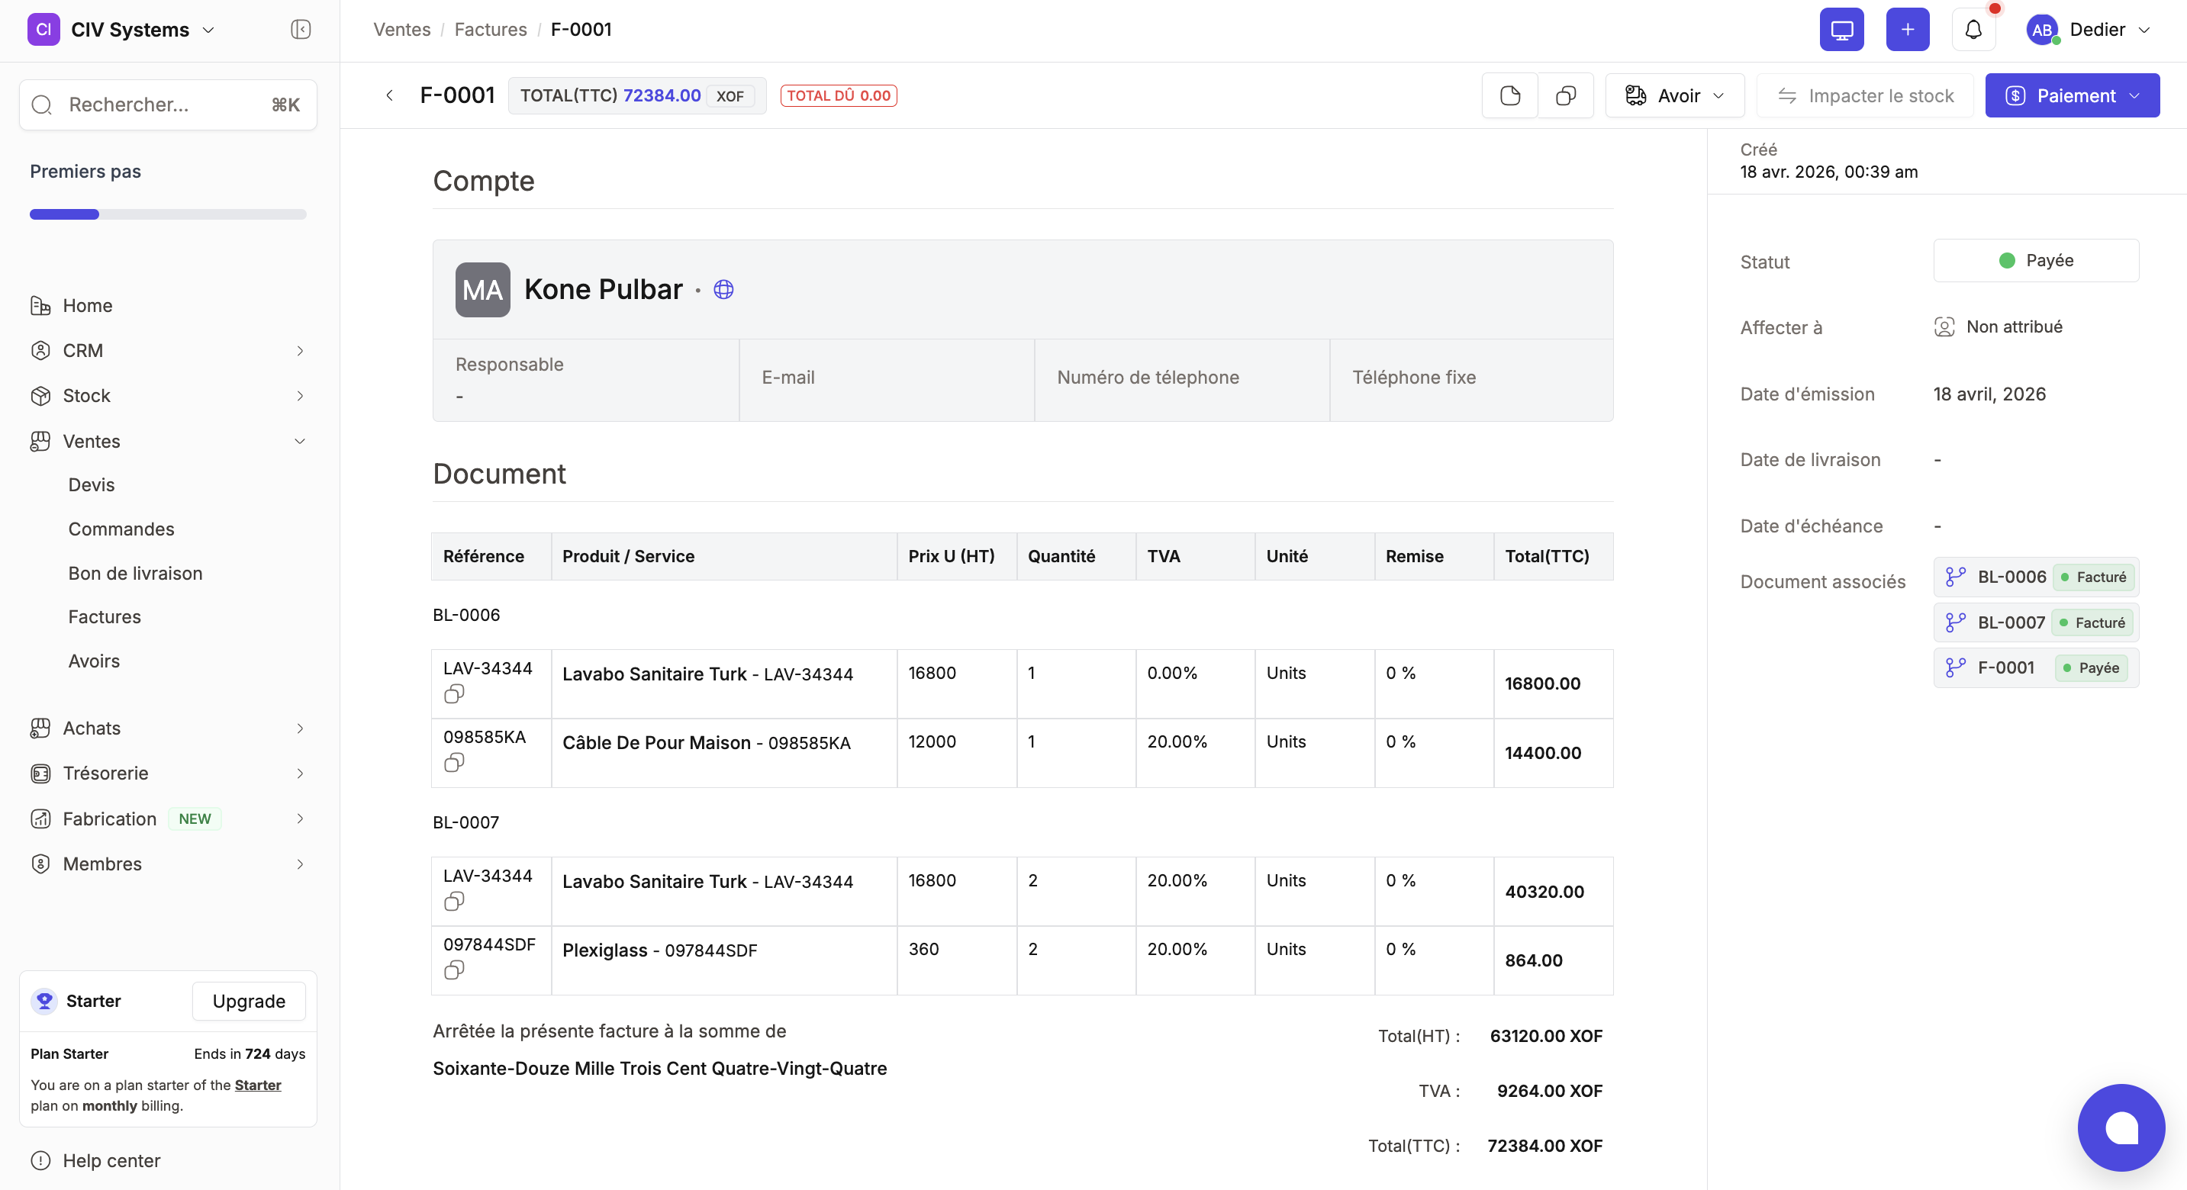Viewport: 2187px width, 1190px height.
Task: Go to Devis in the sidebar
Action: (x=91, y=484)
